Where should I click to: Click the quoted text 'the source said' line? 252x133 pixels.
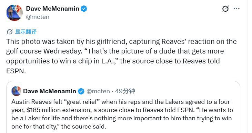(59, 126)
